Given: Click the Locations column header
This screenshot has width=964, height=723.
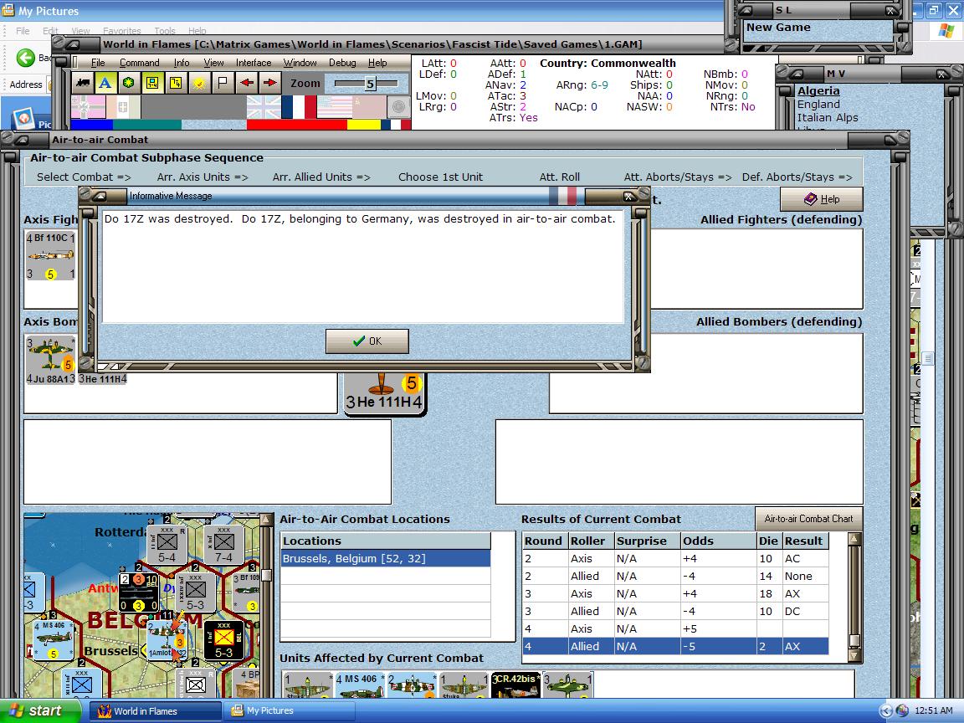Looking at the screenshot, I should 386,541.
